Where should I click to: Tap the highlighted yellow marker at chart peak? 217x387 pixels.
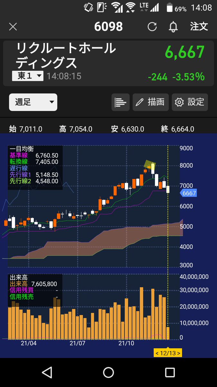pyautogui.click(x=149, y=164)
